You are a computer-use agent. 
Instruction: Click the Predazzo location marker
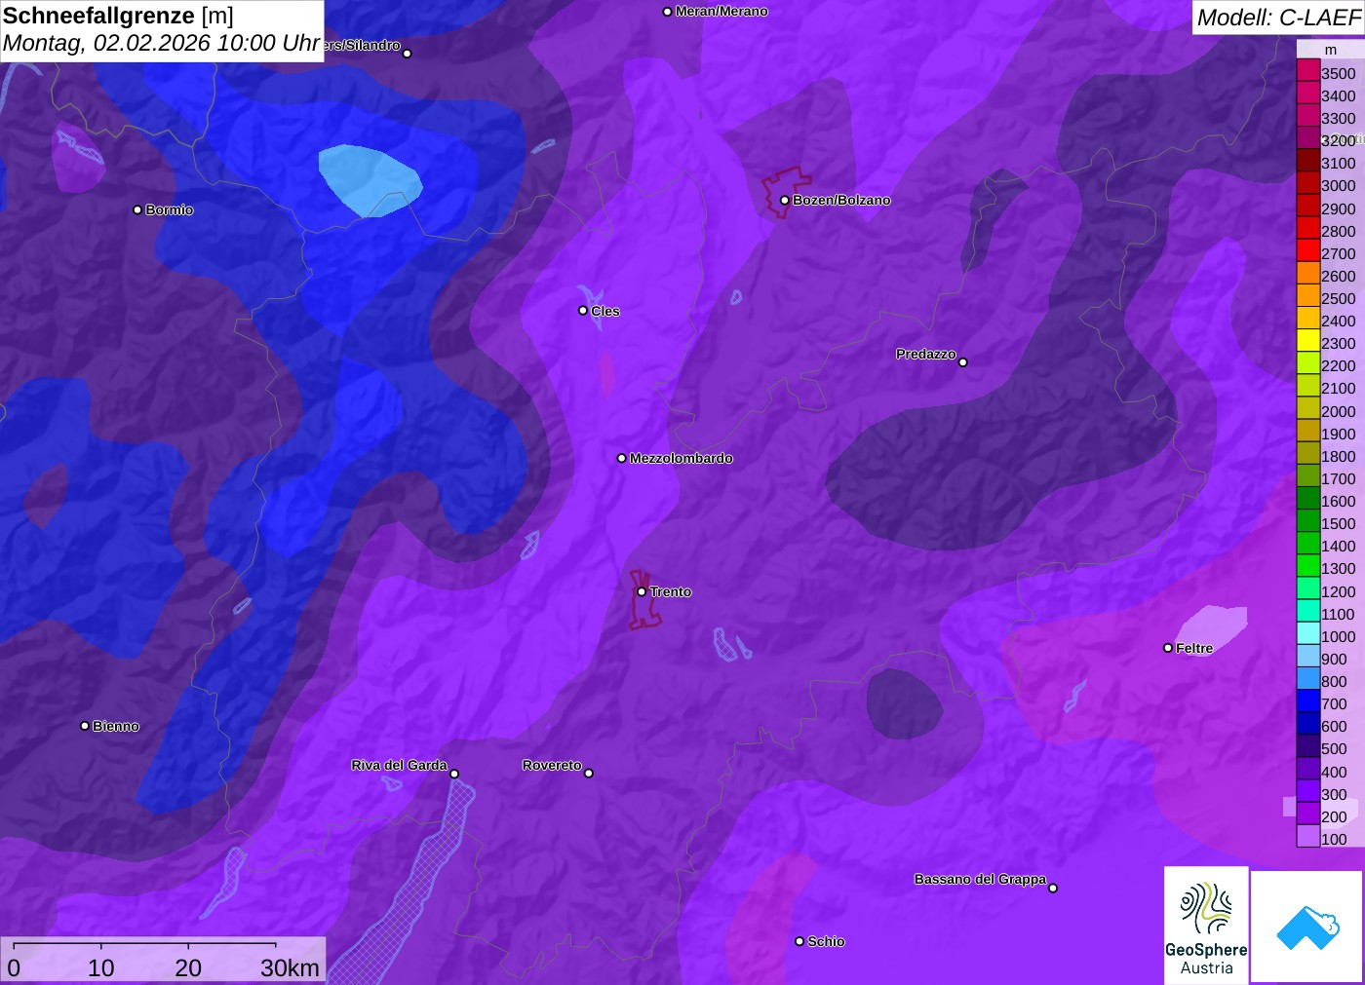coord(962,362)
